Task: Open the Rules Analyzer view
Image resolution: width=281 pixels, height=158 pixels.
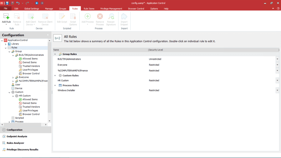Action: (16, 143)
